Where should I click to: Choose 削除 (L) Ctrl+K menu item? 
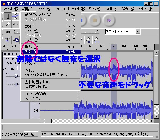click(51, 47)
